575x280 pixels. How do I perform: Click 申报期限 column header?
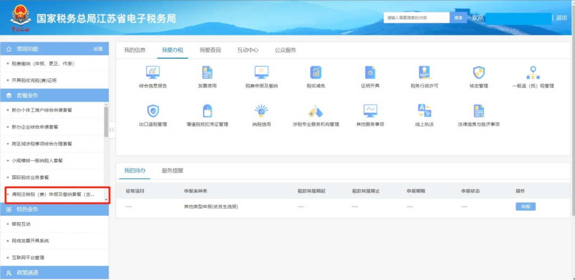coord(416,191)
